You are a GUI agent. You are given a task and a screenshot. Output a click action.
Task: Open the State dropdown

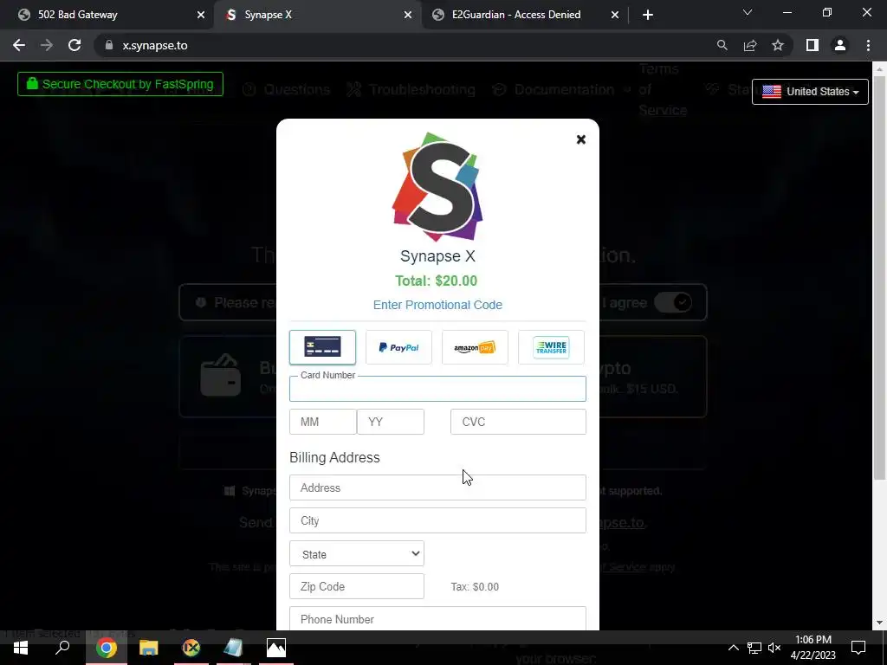point(357,553)
